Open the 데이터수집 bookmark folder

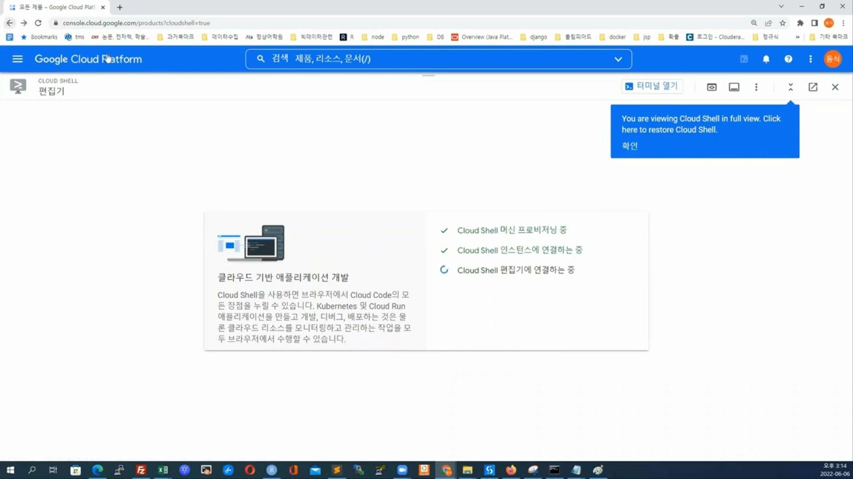point(220,37)
